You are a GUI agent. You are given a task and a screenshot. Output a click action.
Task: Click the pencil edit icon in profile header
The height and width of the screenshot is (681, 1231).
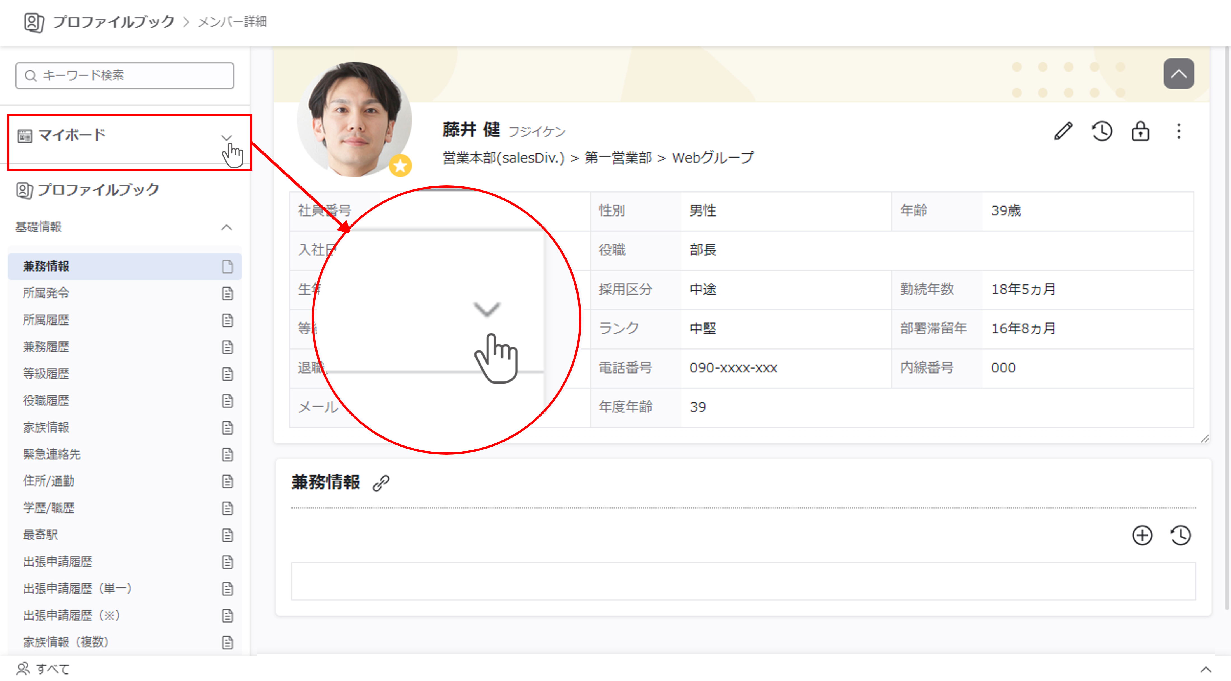1063,131
